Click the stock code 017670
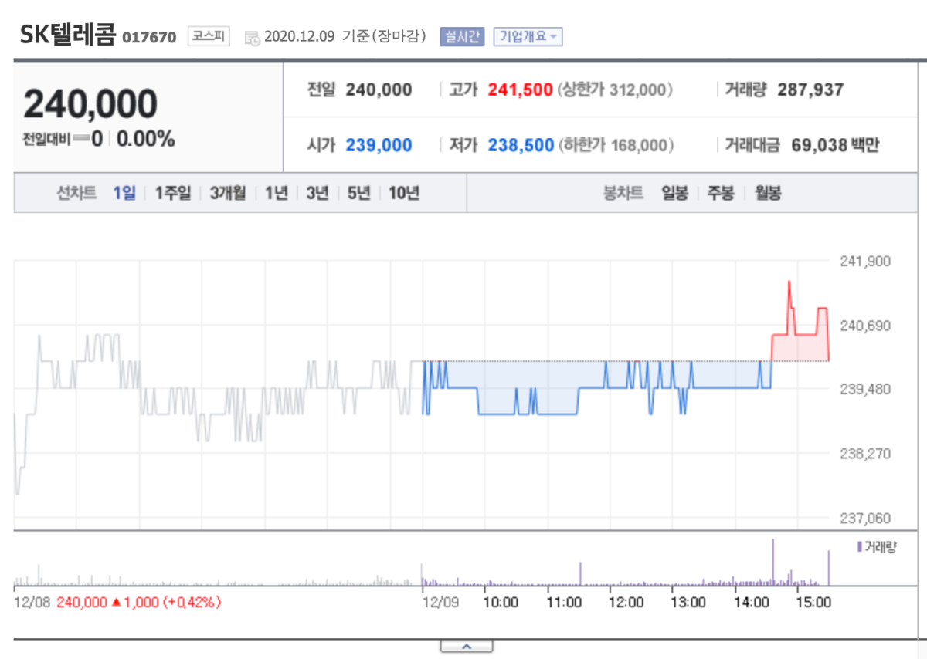 [x=149, y=38]
